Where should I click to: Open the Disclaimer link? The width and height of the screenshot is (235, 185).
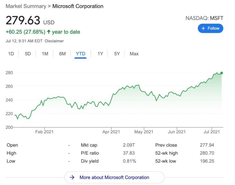point(54,41)
